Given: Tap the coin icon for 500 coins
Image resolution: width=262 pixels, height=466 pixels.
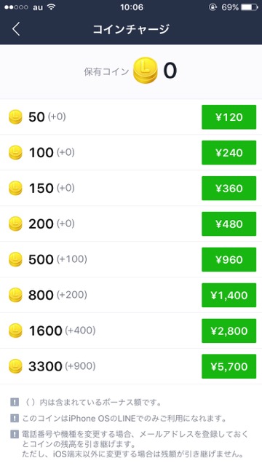Looking at the screenshot, I should point(15,259).
